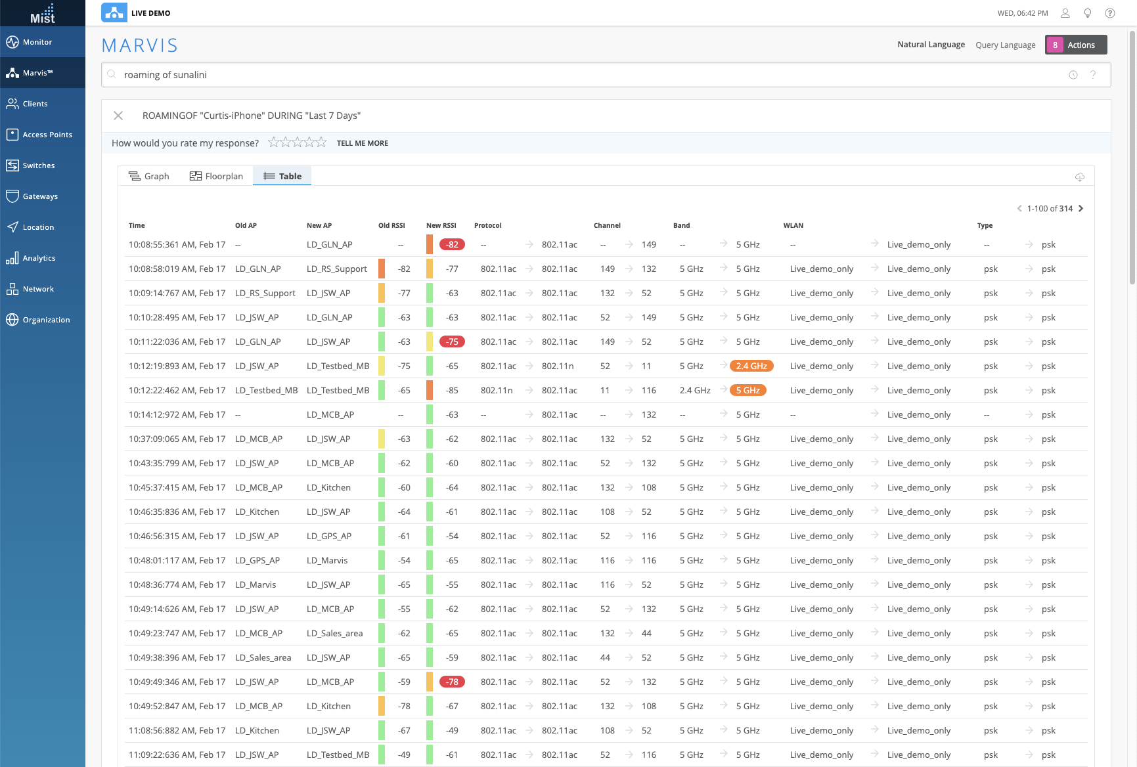The height and width of the screenshot is (767, 1137).
Task: Open Switches section in sidebar
Action: click(x=38, y=165)
